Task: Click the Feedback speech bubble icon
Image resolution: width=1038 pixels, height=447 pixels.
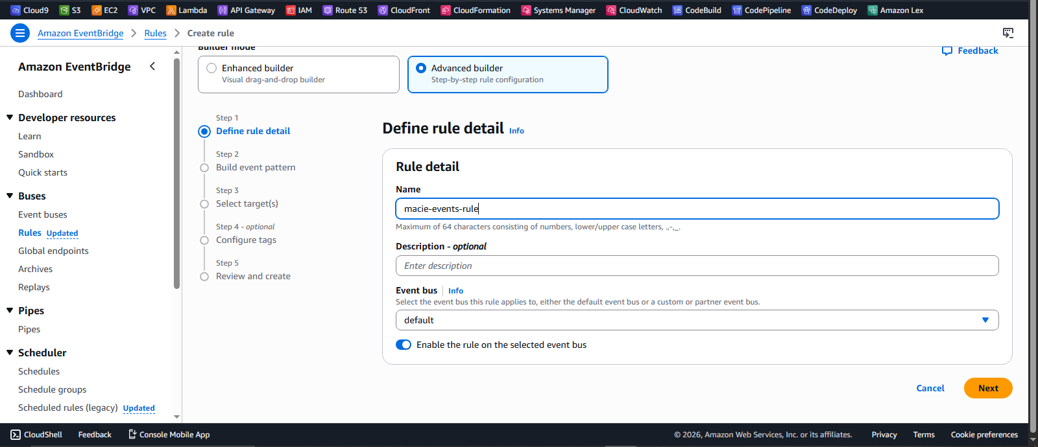Action: (x=947, y=51)
